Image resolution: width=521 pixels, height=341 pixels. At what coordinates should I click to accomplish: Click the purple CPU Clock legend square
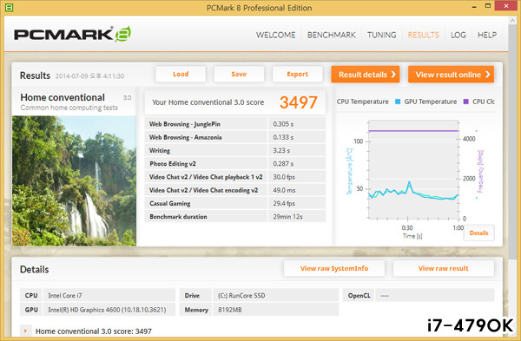click(x=465, y=102)
